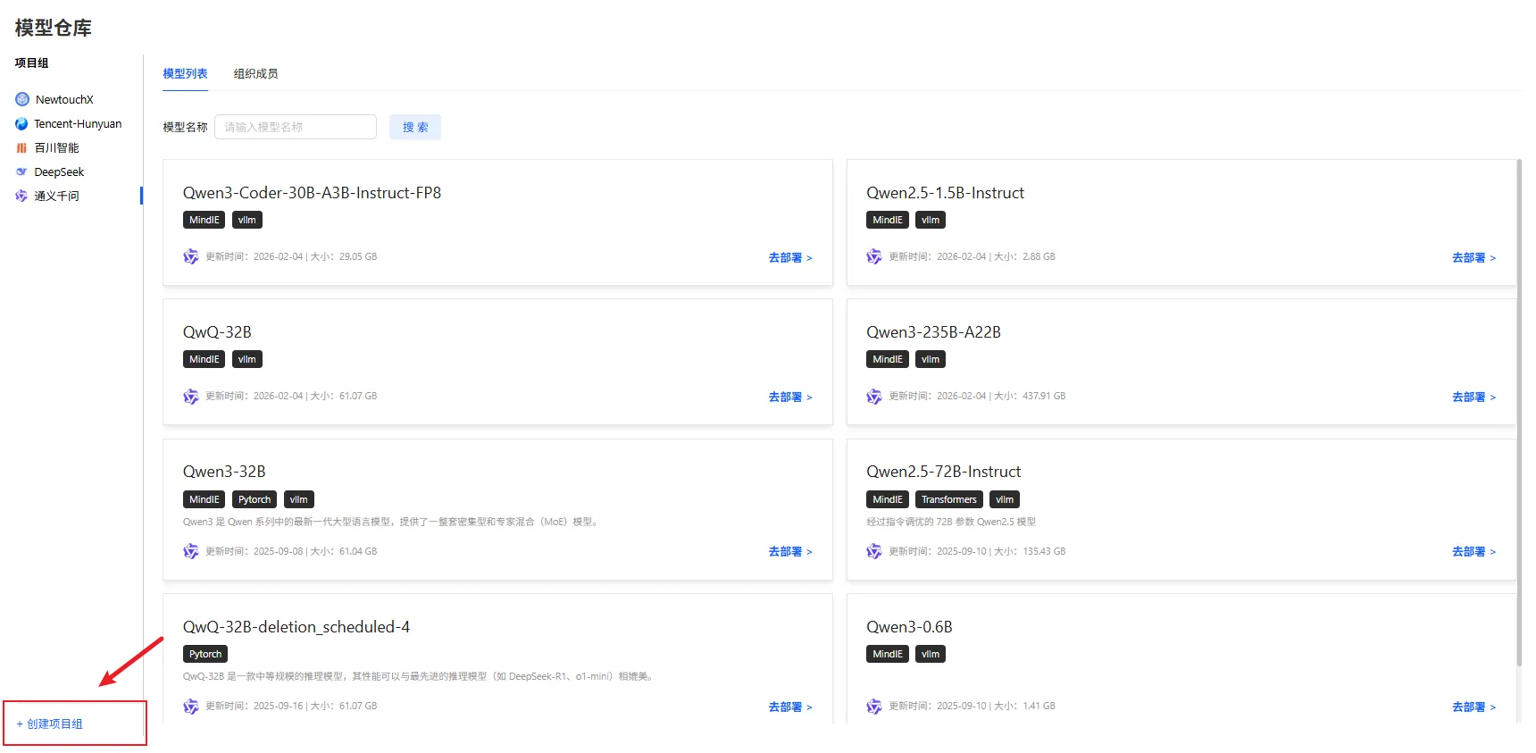Click the NewtouchX project group icon

22,99
